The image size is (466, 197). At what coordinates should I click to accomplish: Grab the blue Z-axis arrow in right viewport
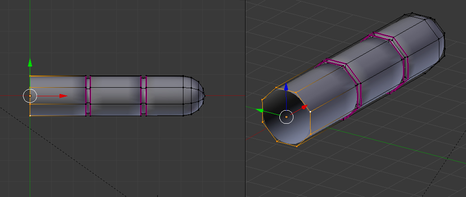(x=286, y=87)
